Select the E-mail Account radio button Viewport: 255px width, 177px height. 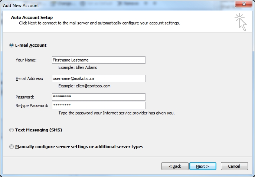(12, 45)
